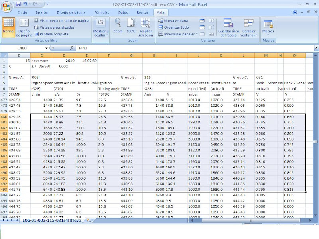Open the Datos ribbon tab
Viewport: 319px width, 239px height.
click(123, 12)
